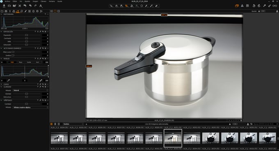Open the Cámara menu

(x=43, y=1)
